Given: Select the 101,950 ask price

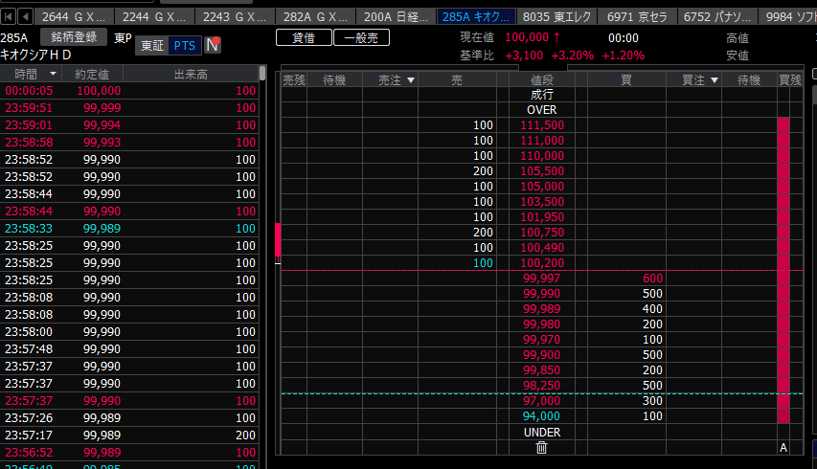Looking at the screenshot, I should point(542,217).
